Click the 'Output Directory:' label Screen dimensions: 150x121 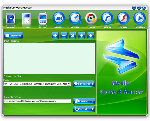pyautogui.click(x=12, y=97)
